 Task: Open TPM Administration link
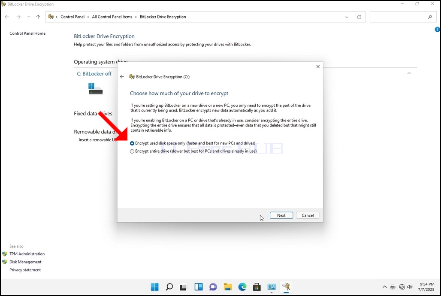(x=27, y=254)
